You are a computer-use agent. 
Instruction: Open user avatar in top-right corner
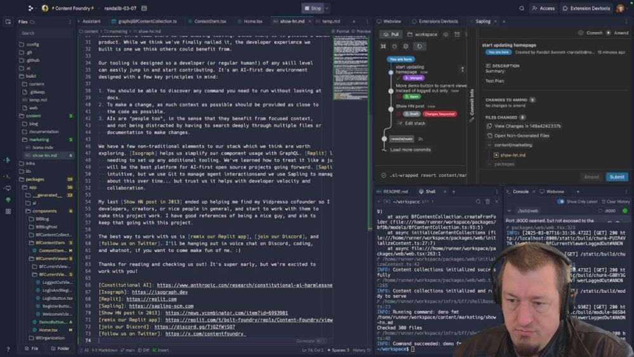click(620, 8)
